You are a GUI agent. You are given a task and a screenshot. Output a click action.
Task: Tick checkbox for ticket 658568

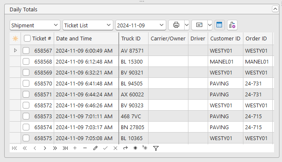click(26, 61)
